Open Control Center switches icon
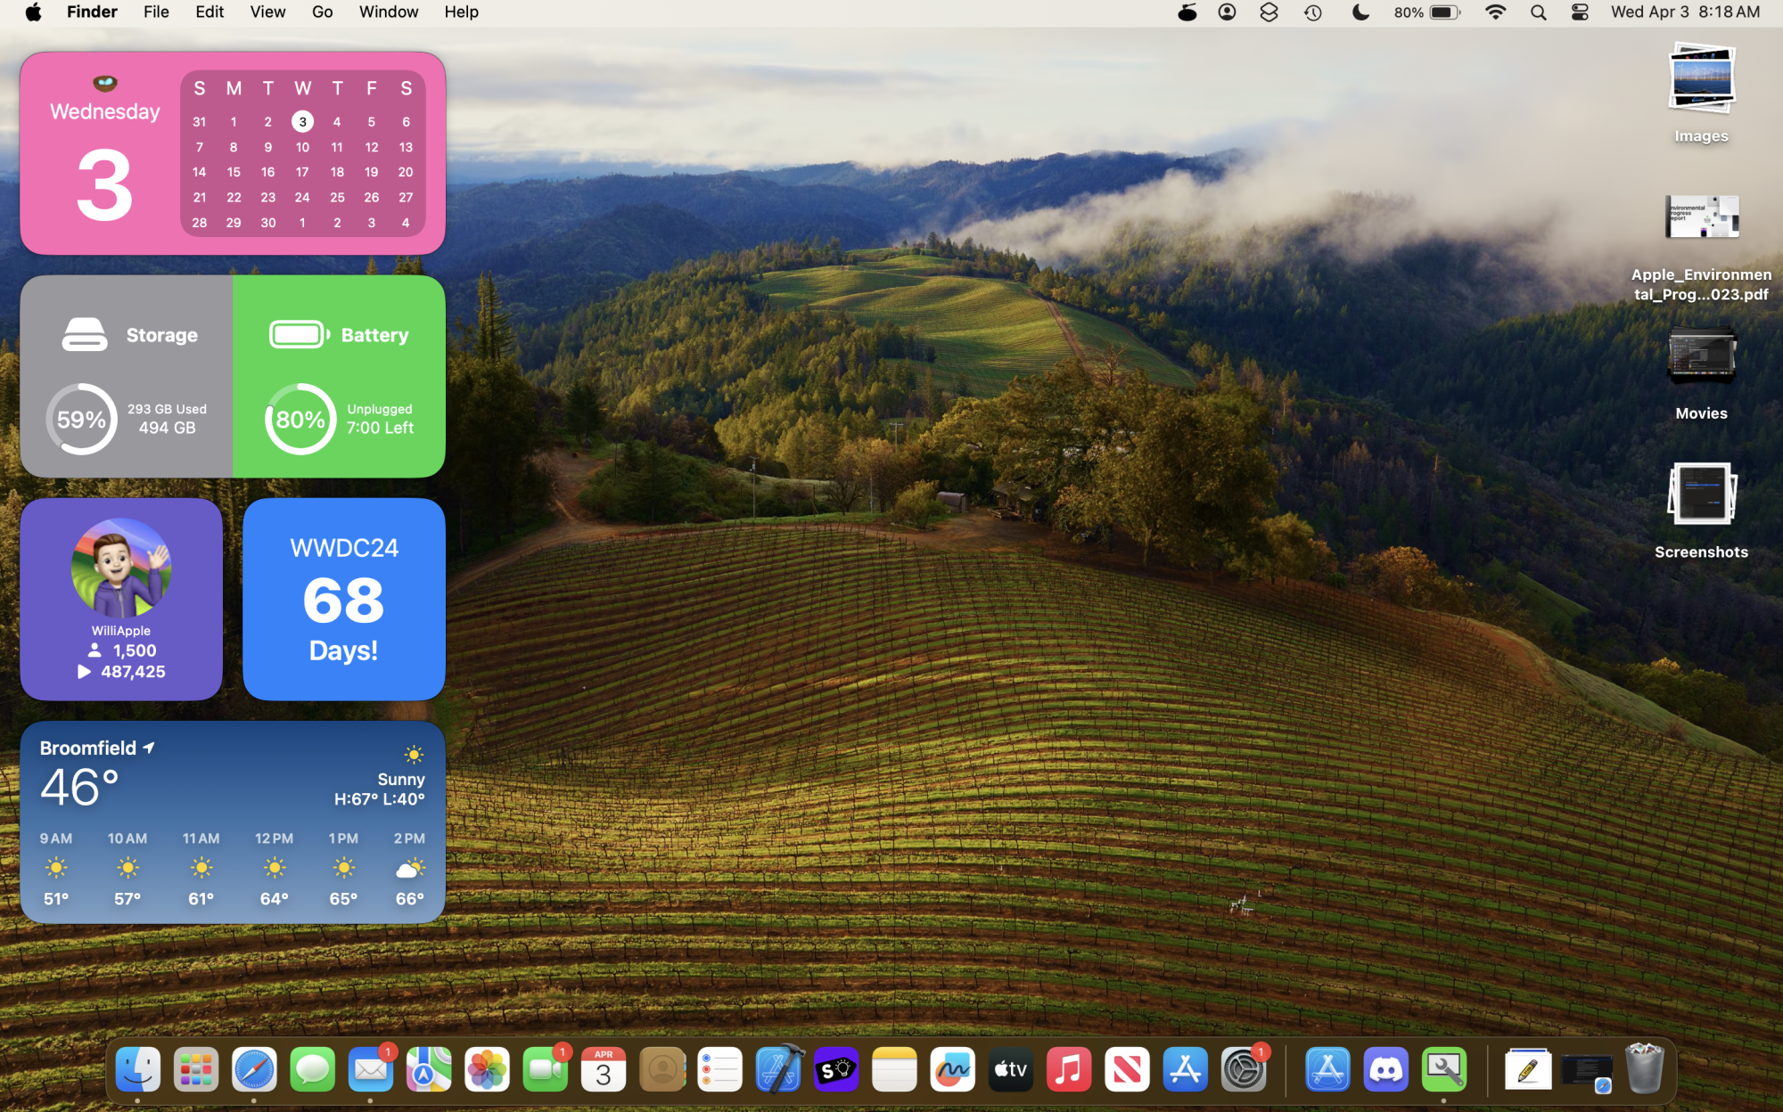1783x1112 pixels. (x=1580, y=12)
